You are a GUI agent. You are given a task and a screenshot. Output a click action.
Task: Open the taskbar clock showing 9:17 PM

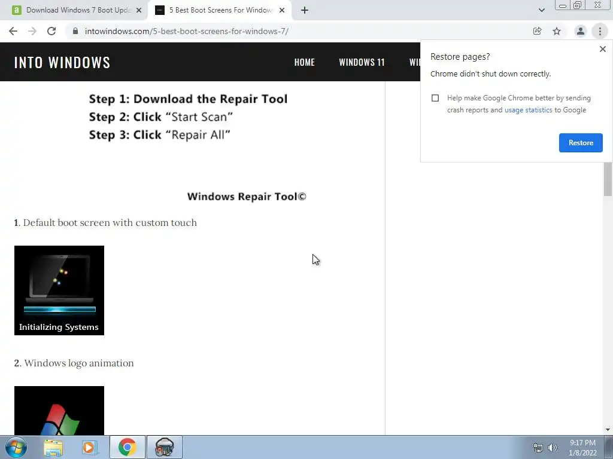(x=582, y=448)
